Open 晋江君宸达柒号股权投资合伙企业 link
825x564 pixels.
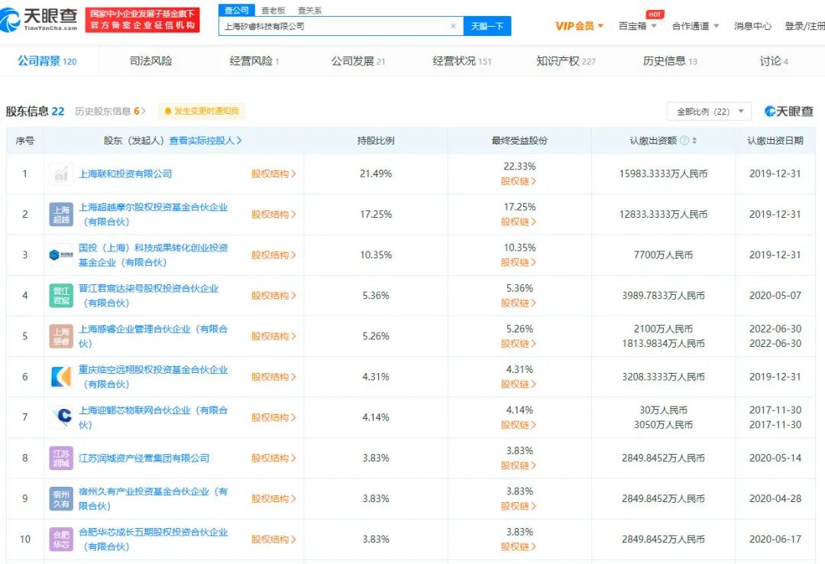pos(148,296)
